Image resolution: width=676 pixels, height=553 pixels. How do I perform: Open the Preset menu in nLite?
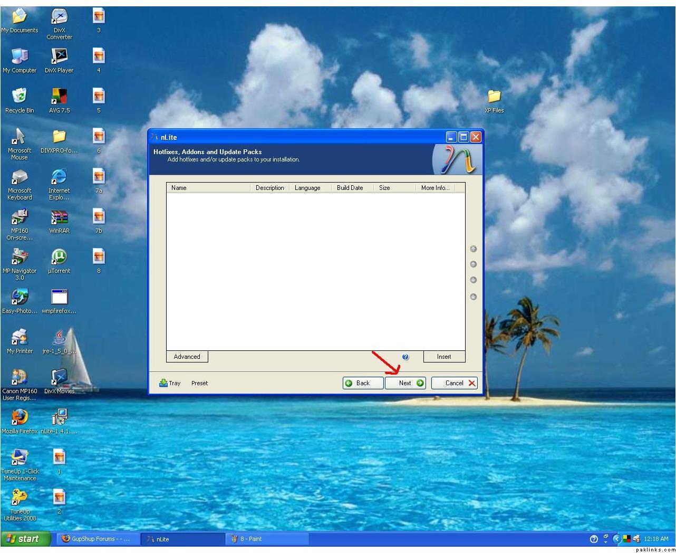[199, 383]
